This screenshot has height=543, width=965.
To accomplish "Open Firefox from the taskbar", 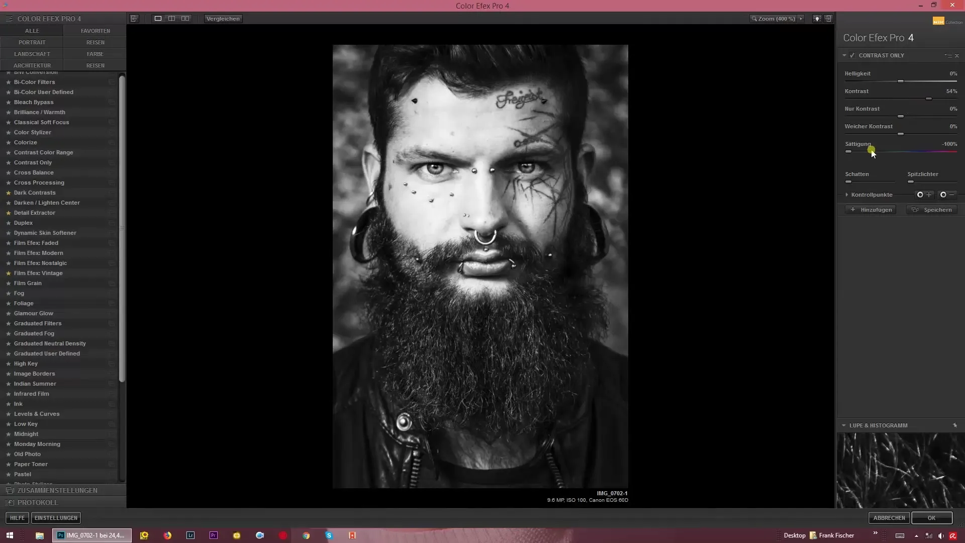I will (167, 535).
